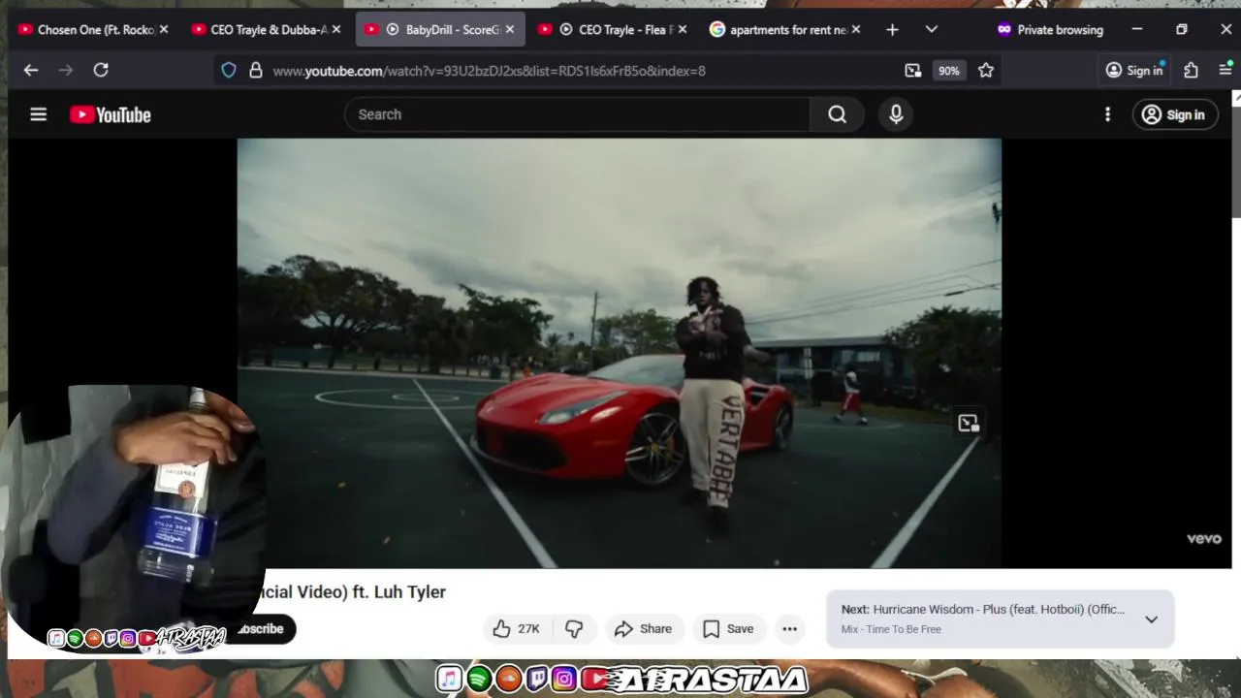Close the CEO Trayle - Flea tab
The width and height of the screenshot is (1241, 698).
point(683,30)
